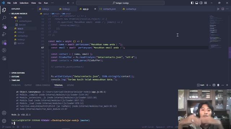231x129 pixels.
Task: Switch to the PROBLEMS panel tab
Action: pyautogui.click(x=16, y=85)
